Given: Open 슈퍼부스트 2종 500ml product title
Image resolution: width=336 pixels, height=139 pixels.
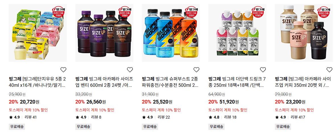Looking at the screenshot, I should 171,82.
